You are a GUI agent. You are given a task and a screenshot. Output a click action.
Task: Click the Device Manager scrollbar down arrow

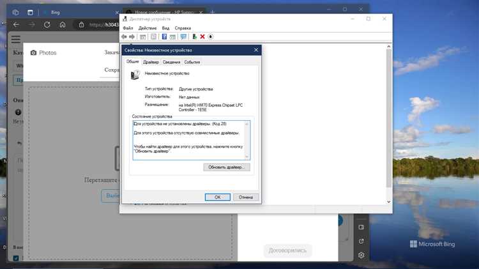click(388, 202)
